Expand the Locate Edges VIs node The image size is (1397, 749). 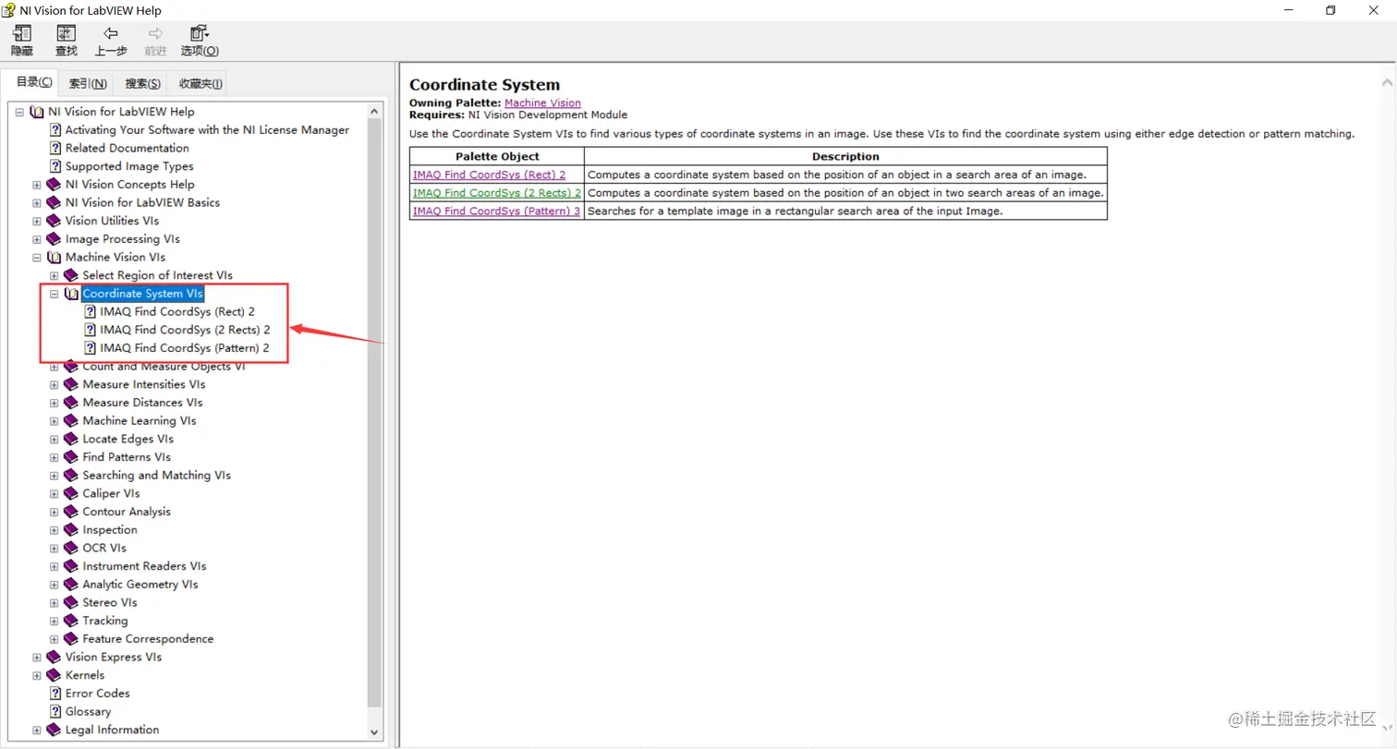click(55, 440)
